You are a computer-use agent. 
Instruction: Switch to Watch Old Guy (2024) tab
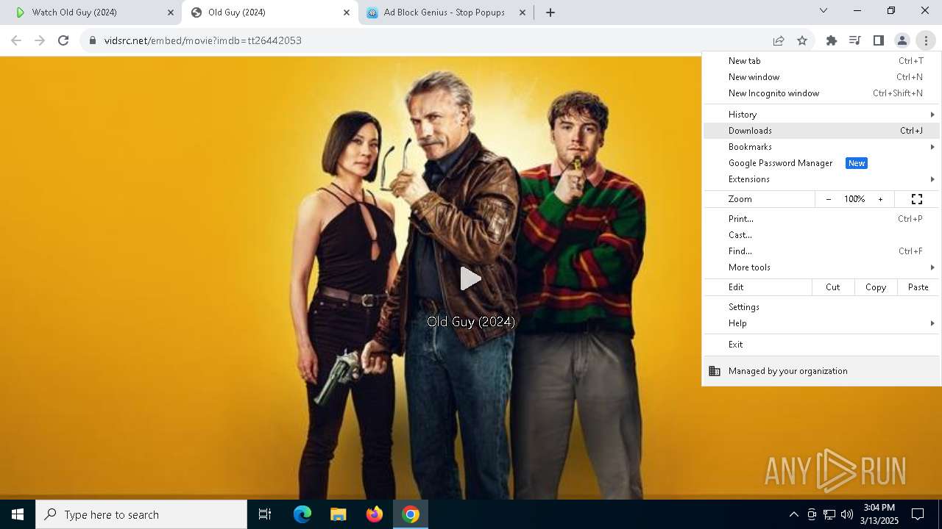click(94, 12)
